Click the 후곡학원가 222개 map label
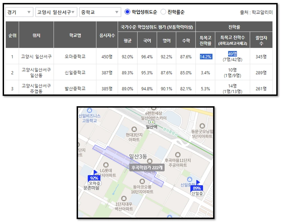The image size is (282, 222). click(x=147, y=168)
